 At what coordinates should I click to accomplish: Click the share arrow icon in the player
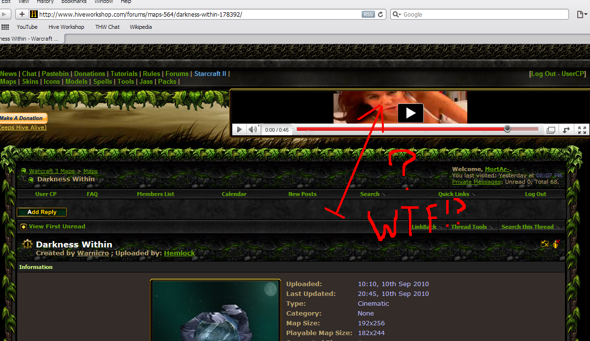(566, 130)
